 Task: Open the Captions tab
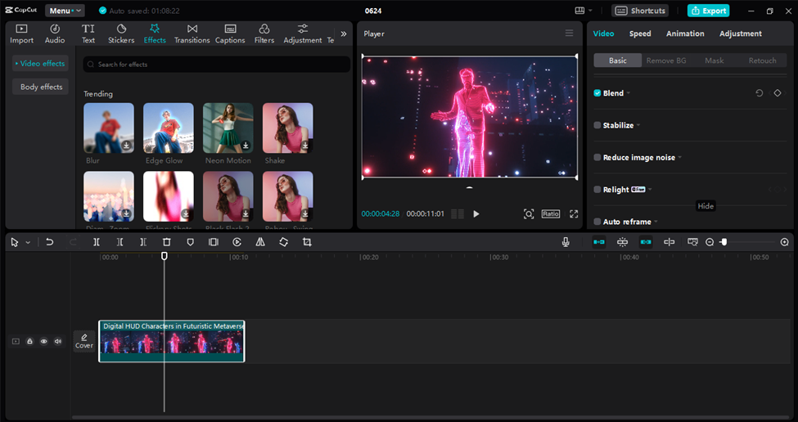230,34
